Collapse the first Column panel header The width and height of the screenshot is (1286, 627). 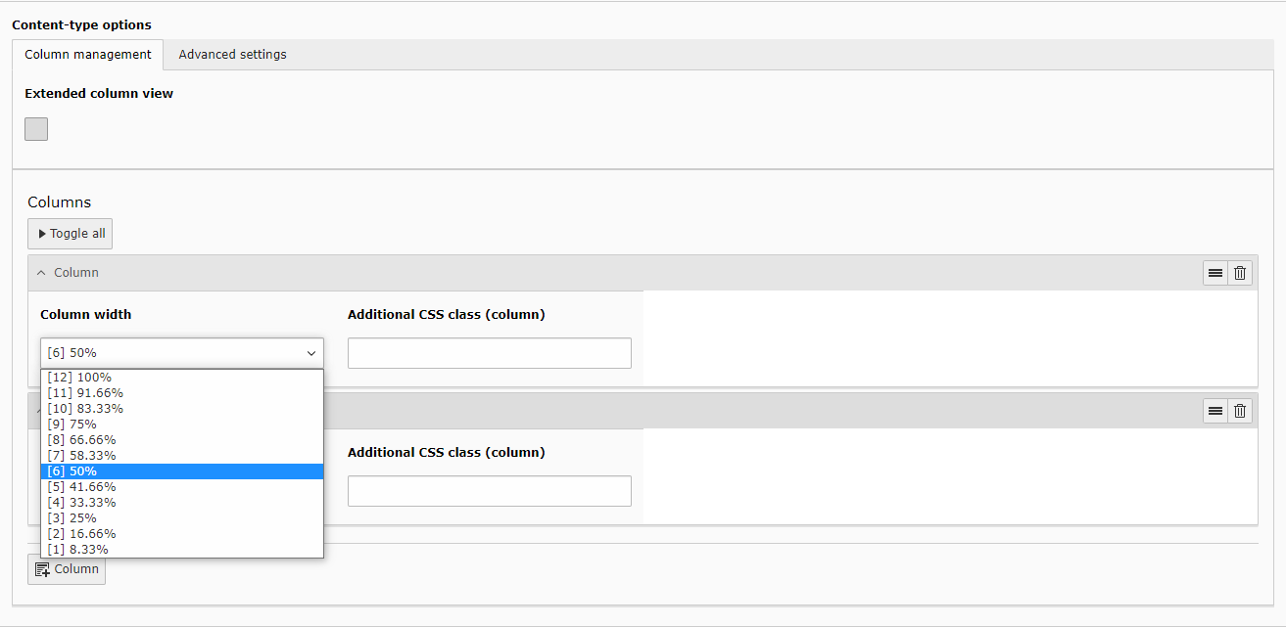tap(67, 273)
